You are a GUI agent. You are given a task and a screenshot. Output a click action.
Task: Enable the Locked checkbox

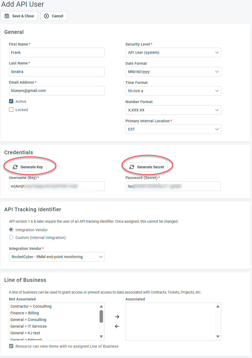(x=11, y=109)
